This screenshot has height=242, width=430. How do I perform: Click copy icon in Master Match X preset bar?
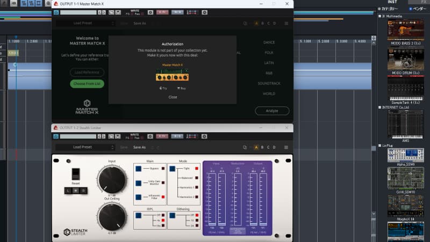coord(245,23)
